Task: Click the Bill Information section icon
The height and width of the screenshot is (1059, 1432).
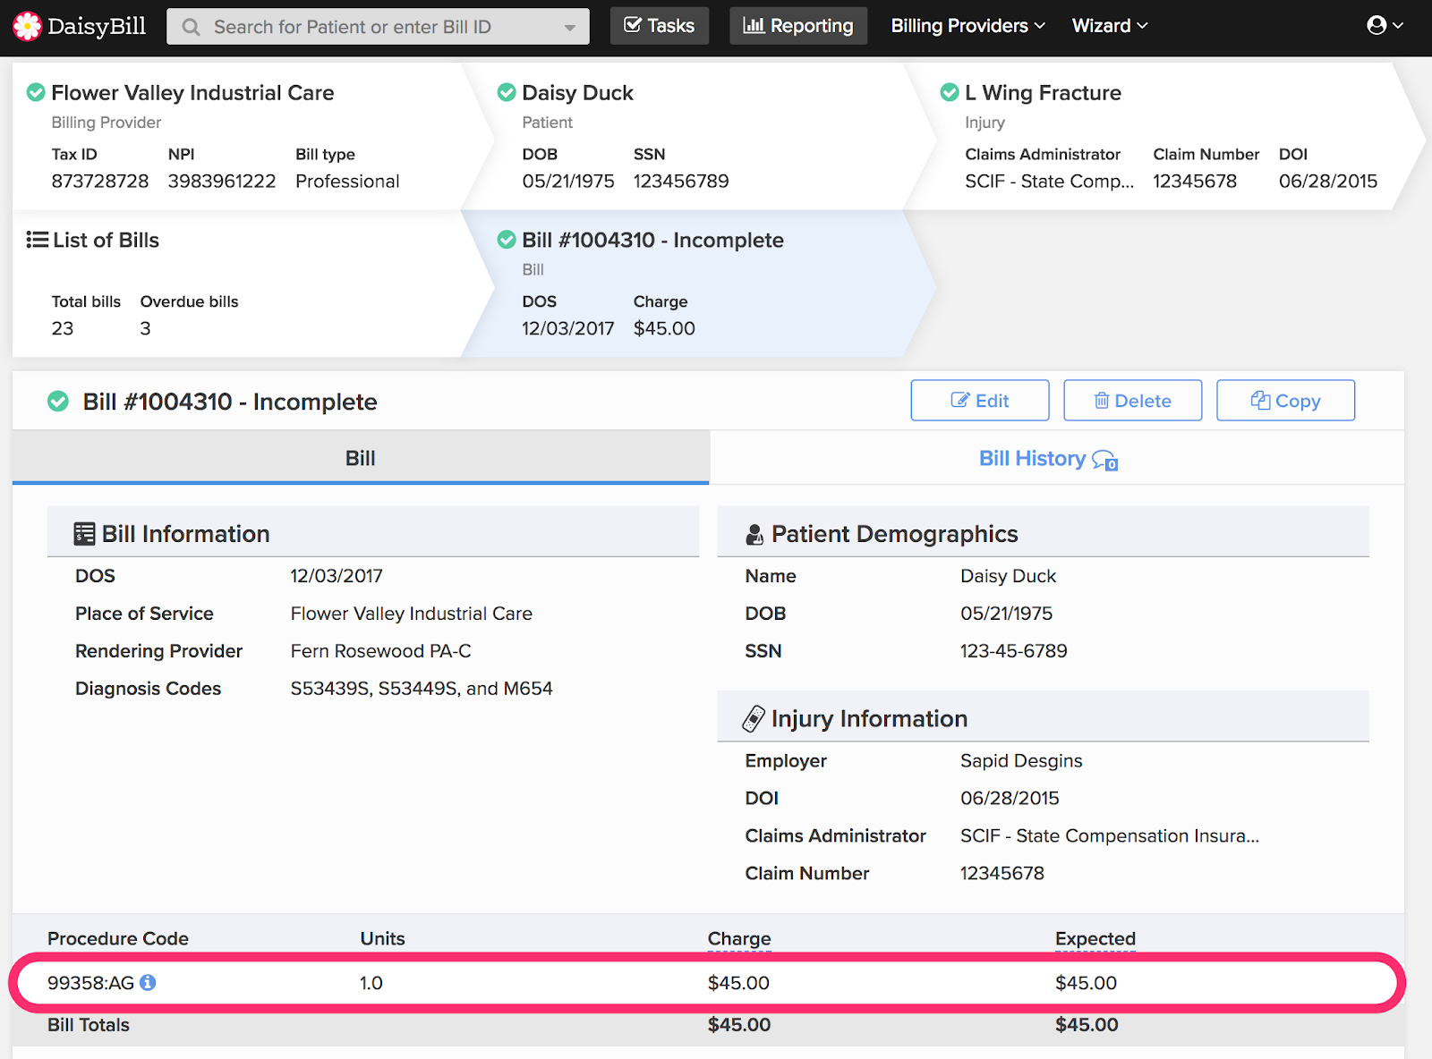Action: (x=84, y=534)
